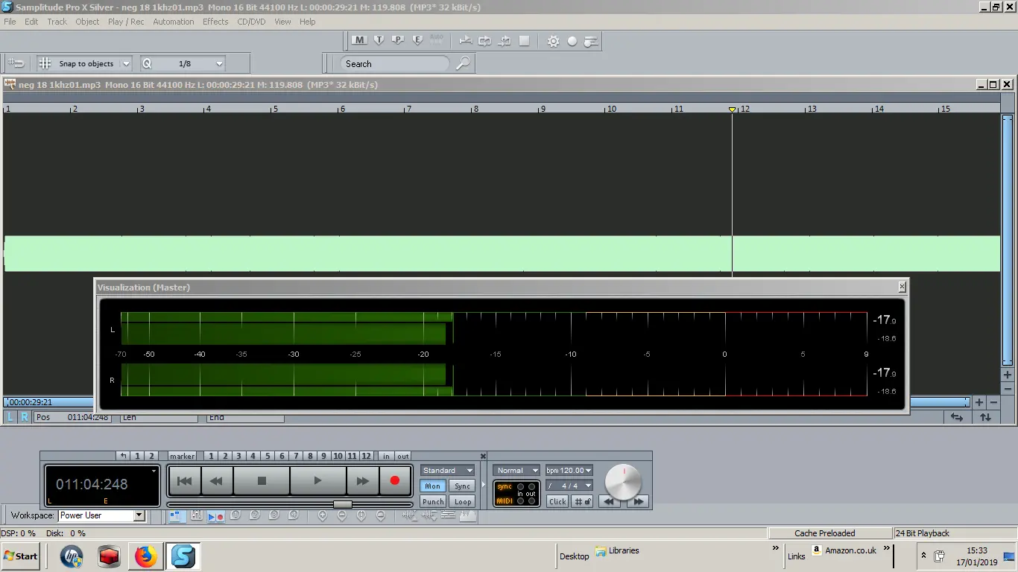Screen dimensions: 1018x572
Task: Click the Punch button
Action: coord(433,502)
